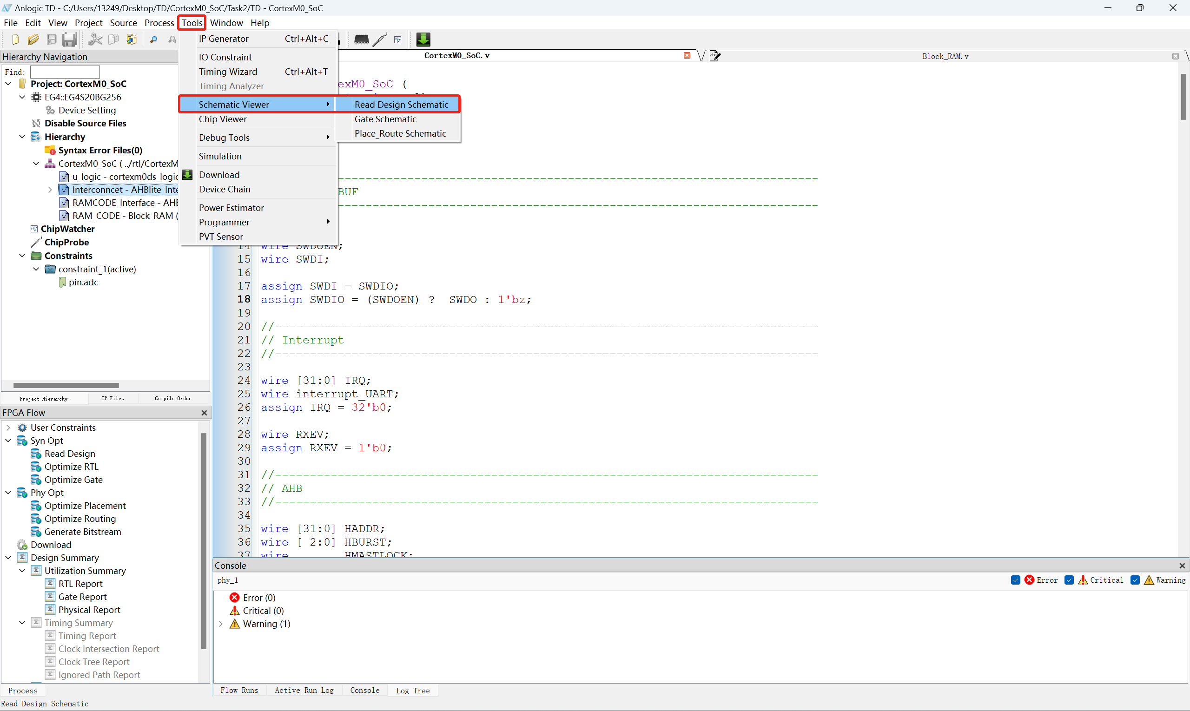Screen dimensions: 1190x711
Task: Click Optimize RTL flow step
Action: click(x=71, y=467)
